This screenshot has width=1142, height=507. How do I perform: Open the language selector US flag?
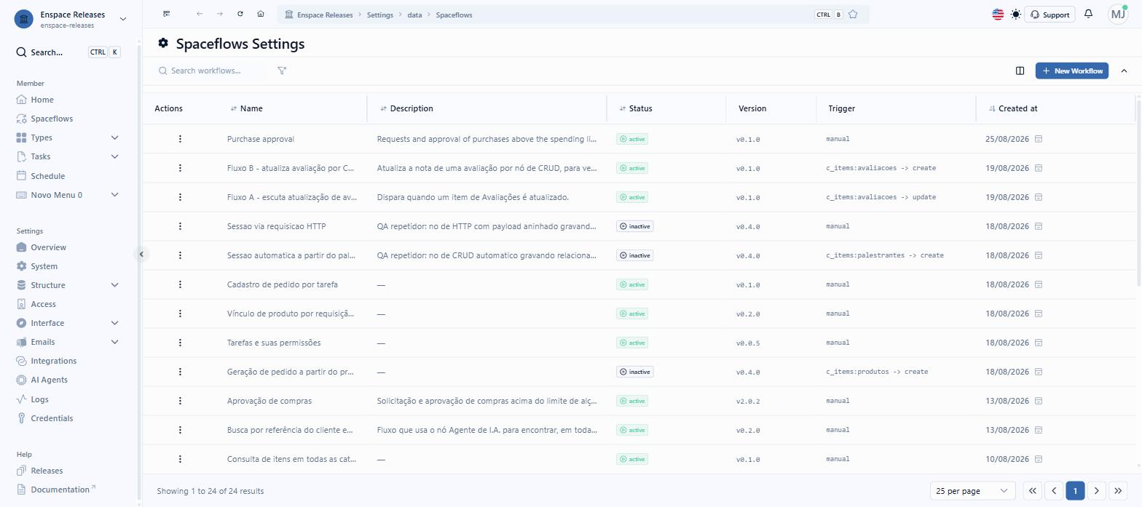998,14
